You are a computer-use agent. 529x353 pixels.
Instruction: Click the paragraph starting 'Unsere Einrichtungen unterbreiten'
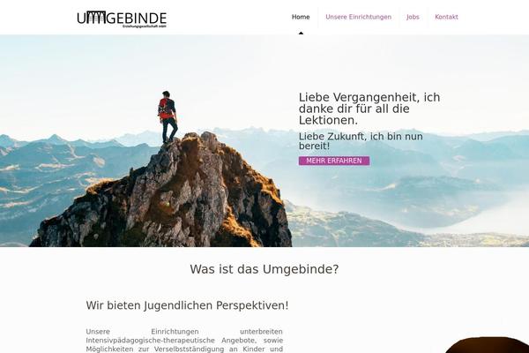[x=184, y=341]
